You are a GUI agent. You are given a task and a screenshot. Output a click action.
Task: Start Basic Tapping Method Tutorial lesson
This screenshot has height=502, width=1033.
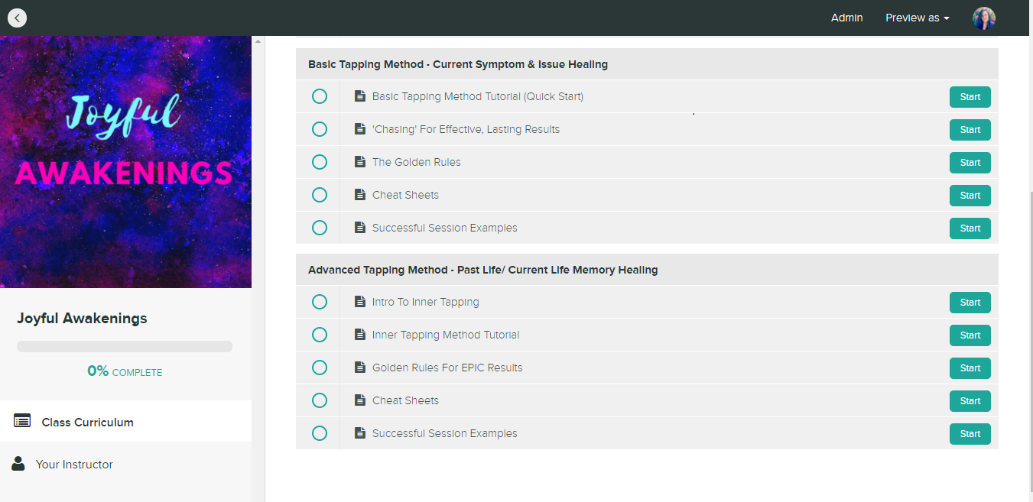coord(970,97)
